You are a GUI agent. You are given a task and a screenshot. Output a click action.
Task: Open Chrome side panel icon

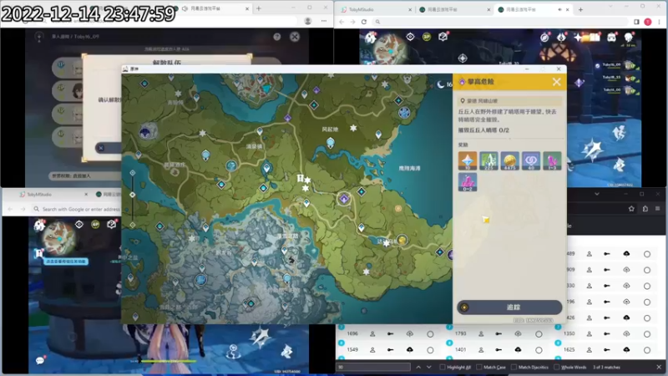click(x=636, y=22)
